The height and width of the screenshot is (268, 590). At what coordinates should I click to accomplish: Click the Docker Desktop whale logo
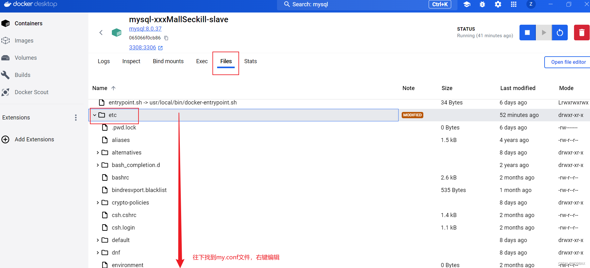click(x=8, y=4)
